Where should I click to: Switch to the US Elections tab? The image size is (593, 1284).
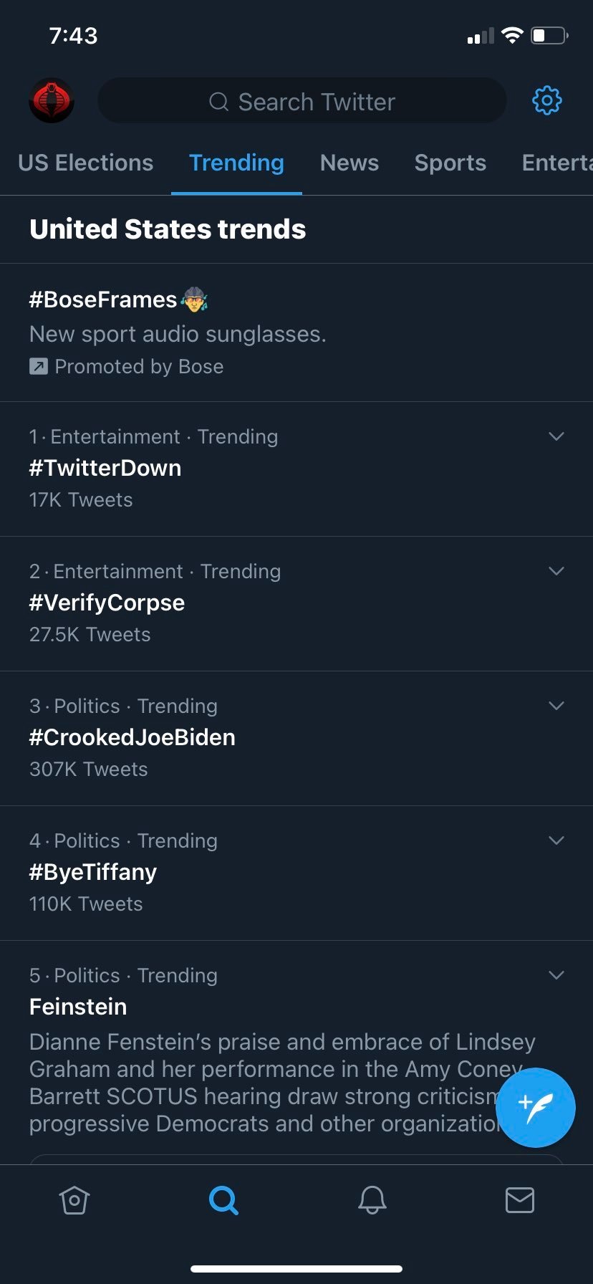point(86,163)
